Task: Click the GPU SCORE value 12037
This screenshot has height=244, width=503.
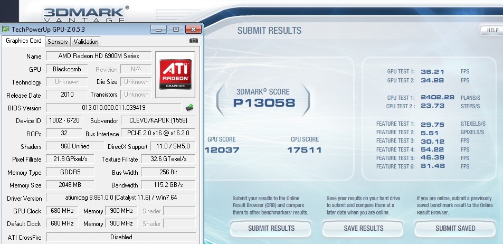Action: (222, 150)
